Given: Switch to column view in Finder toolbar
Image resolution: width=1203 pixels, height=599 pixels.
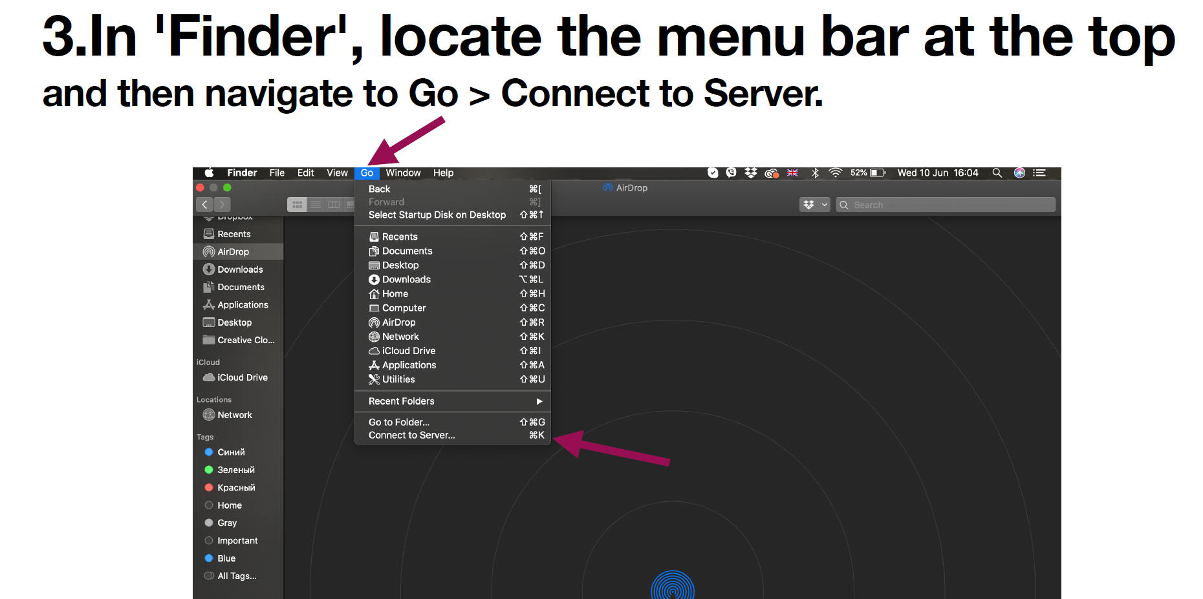Looking at the screenshot, I should 334,204.
